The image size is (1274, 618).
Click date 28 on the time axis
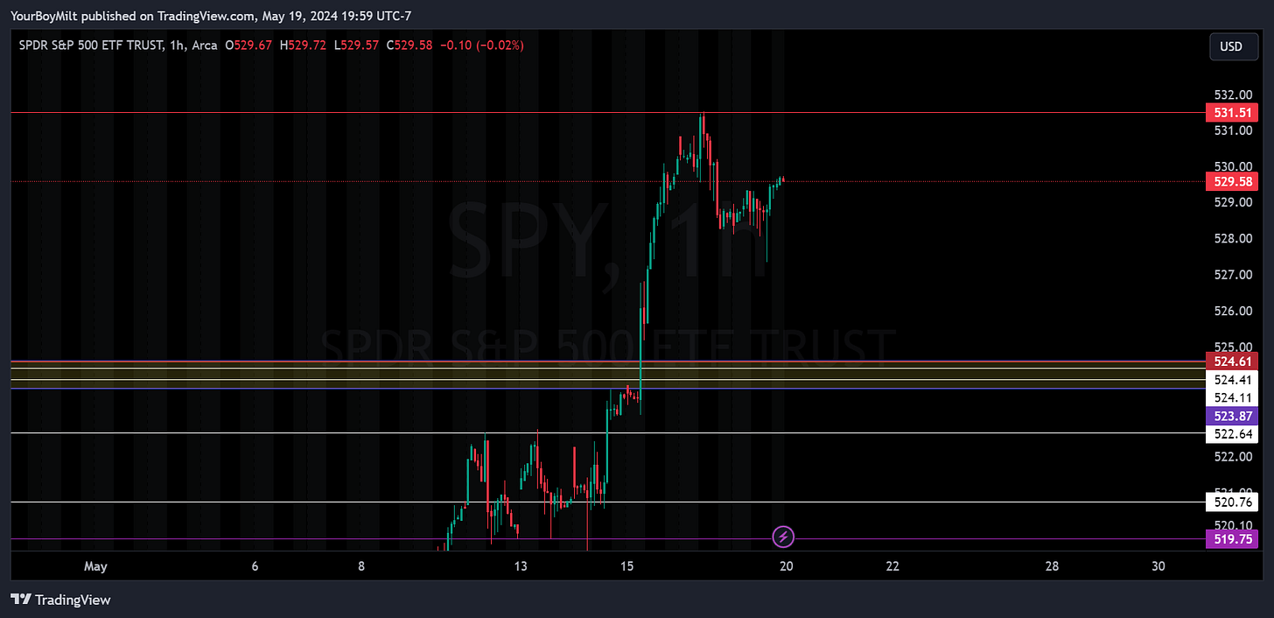[1052, 566]
